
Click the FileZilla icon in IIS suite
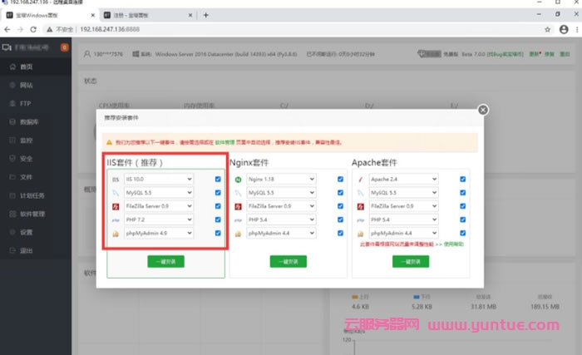(x=115, y=206)
